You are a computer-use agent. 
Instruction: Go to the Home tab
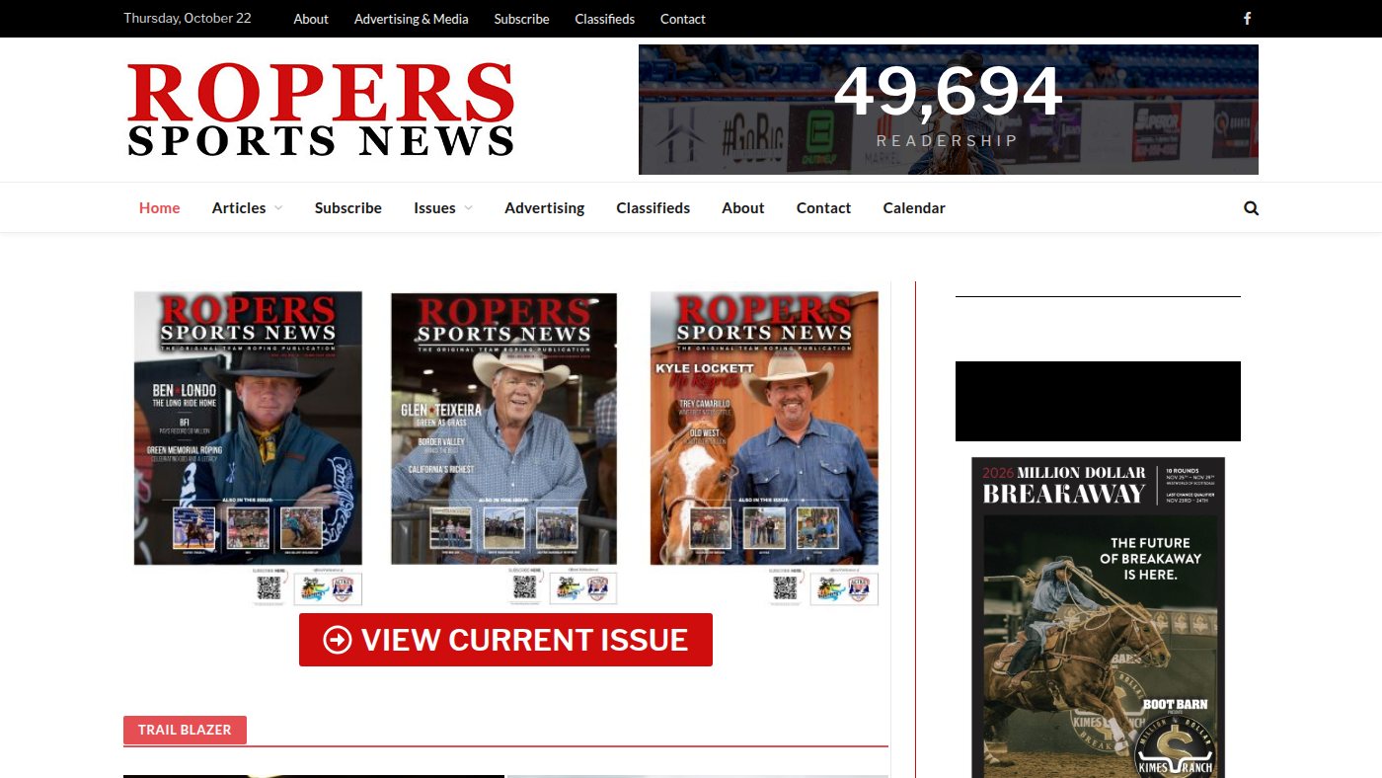pos(159,207)
